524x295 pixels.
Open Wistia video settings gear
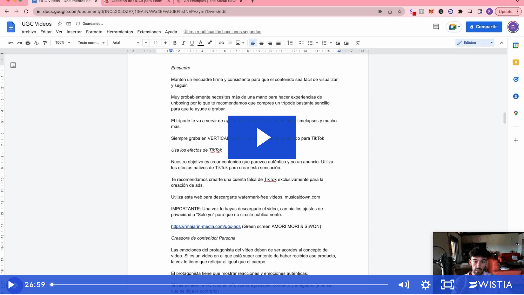(425, 285)
